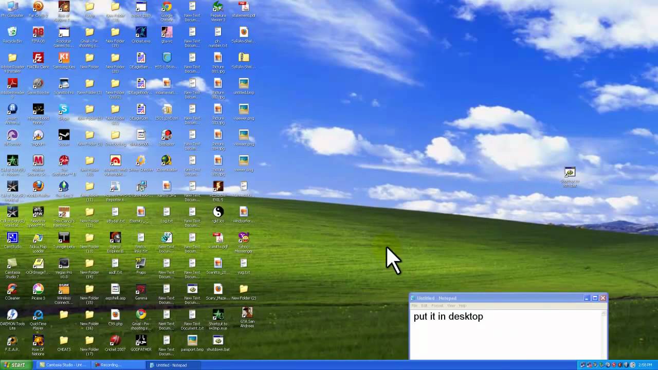Viewport: 658px width, 370px height.
Task: Select the CamStudio desktop icon
Action: tap(12, 241)
